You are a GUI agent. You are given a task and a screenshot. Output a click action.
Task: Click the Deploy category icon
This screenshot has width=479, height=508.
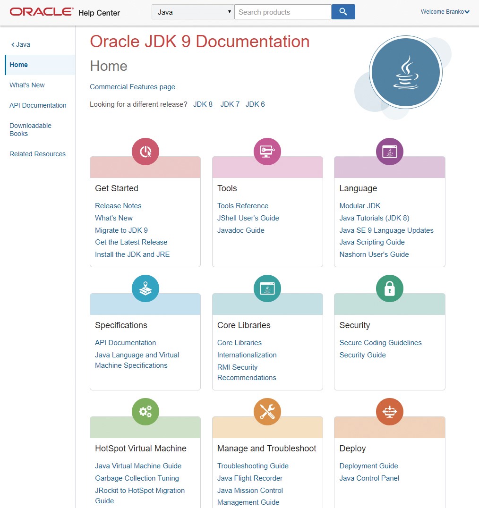coord(389,412)
